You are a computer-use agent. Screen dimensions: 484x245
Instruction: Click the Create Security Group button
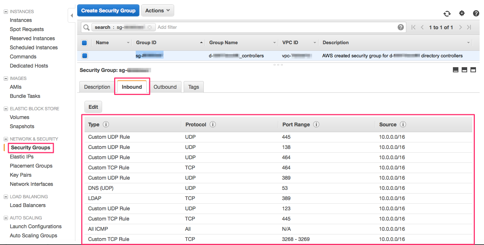tap(108, 10)
